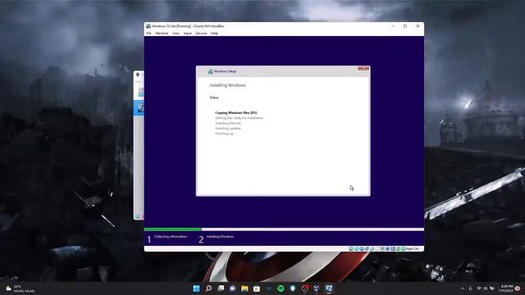Screen dimensions: 525x295
Task: Open Task View from taskbar
Action: tap(221, 288)
